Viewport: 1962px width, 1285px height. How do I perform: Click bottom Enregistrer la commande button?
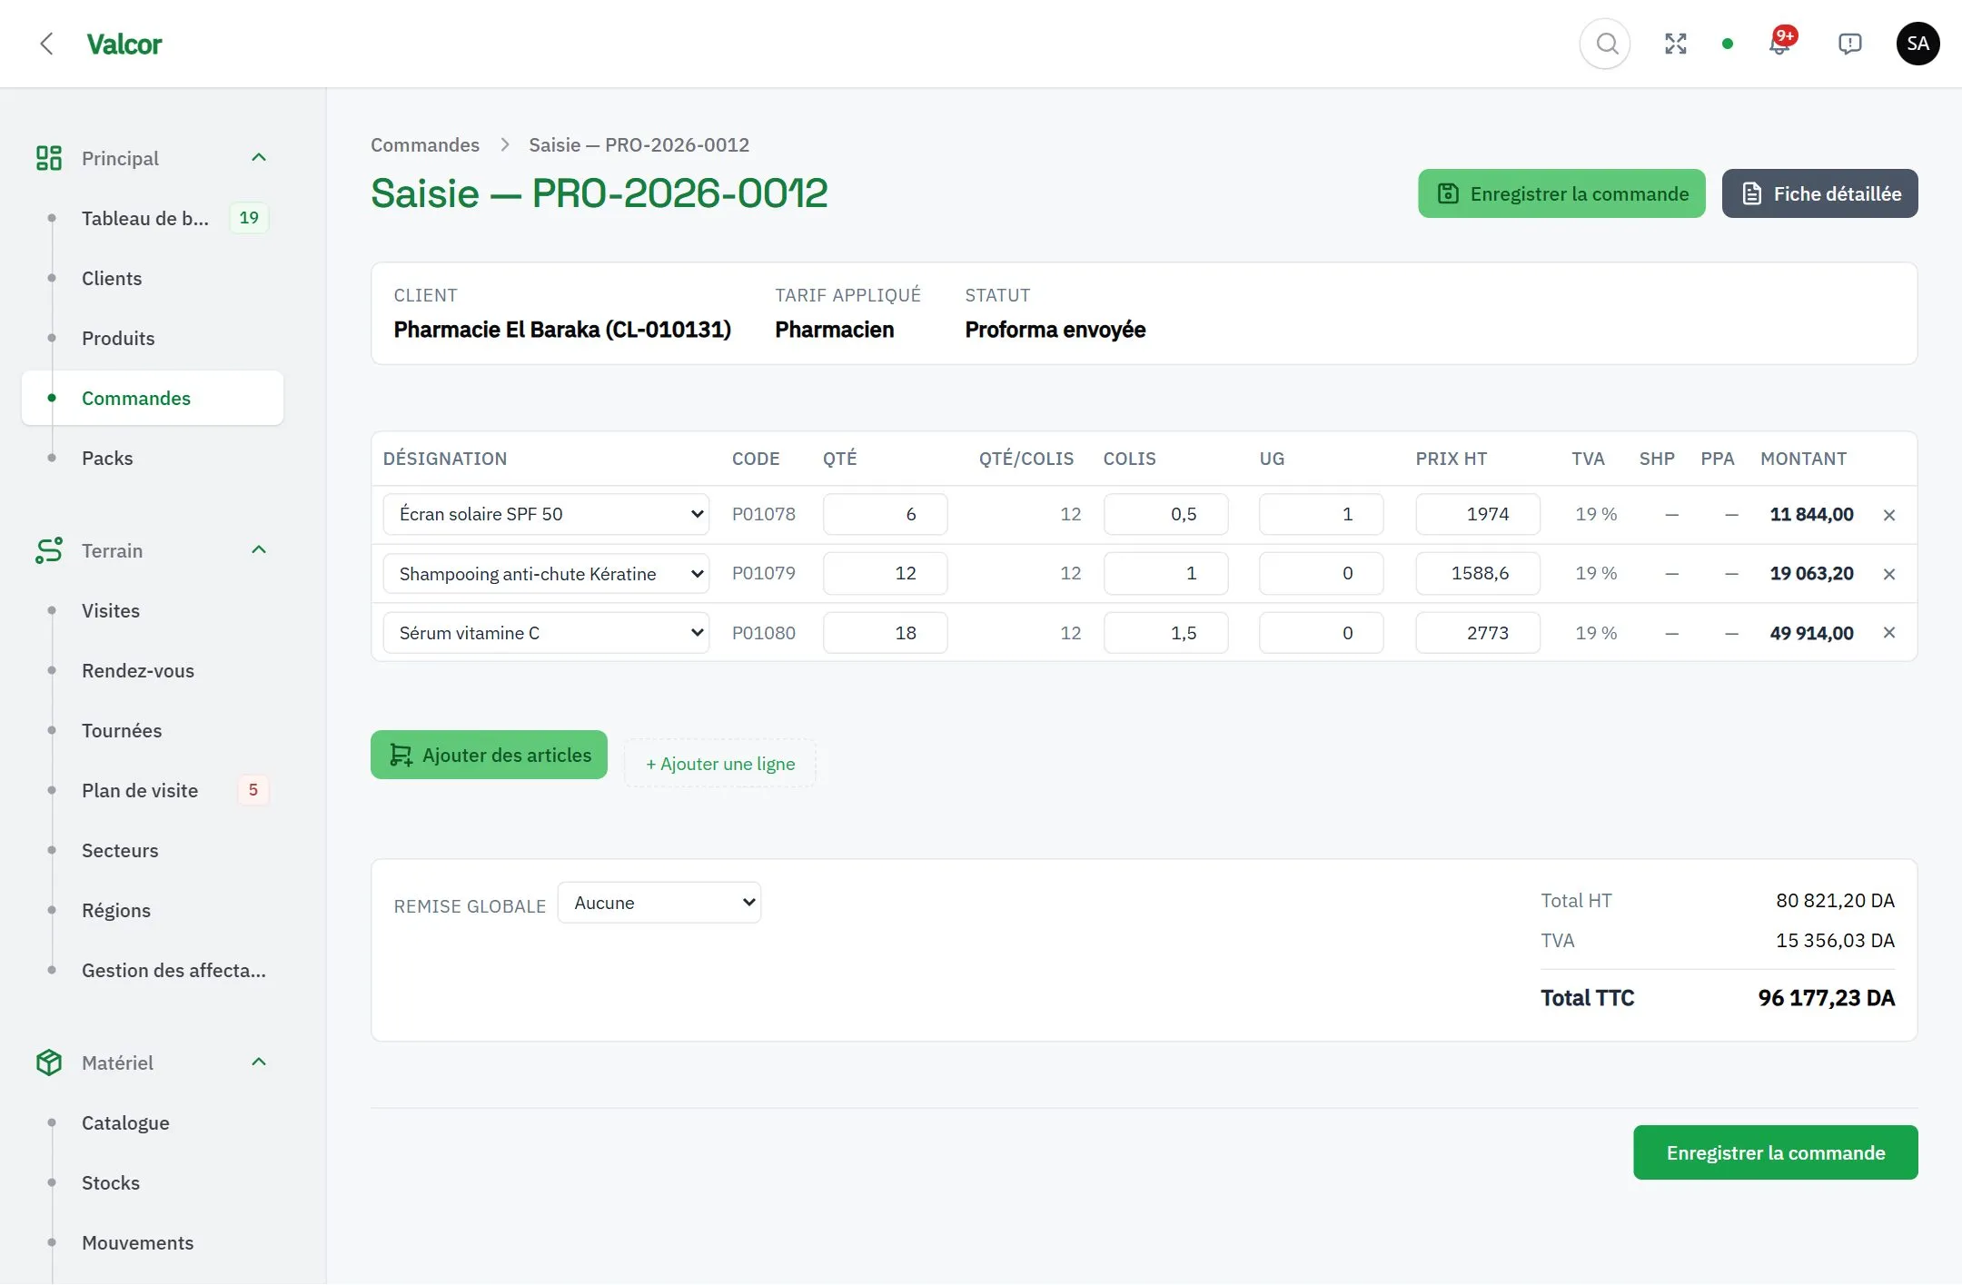coord(1776,1152)
